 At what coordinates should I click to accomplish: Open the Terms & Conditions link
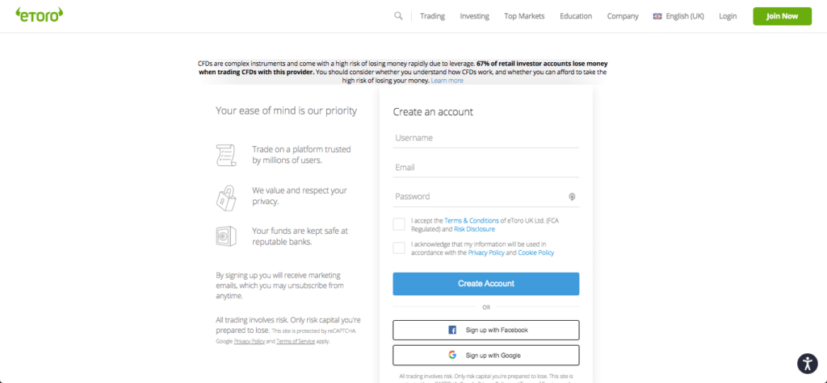click(472, 221)
